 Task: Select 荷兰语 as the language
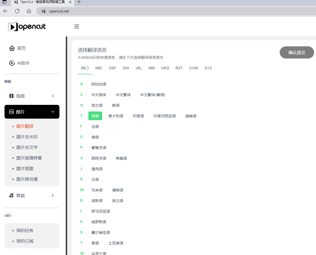click(97, 105)
